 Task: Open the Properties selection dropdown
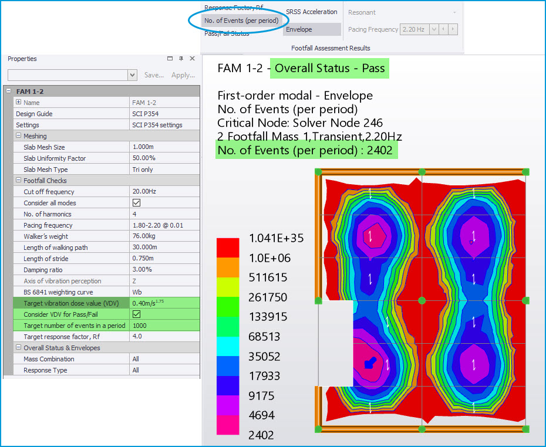pyautogui.click(x=132, y=75)
